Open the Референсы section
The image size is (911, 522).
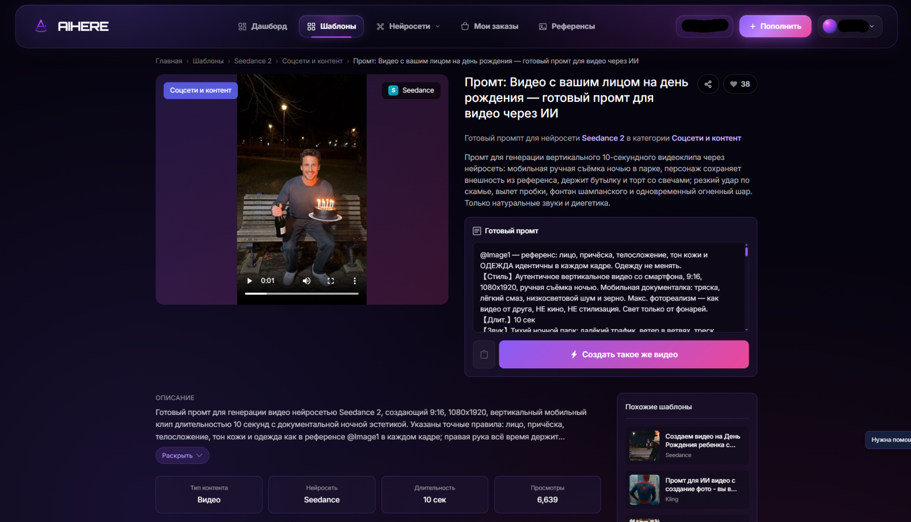(567, 26)
